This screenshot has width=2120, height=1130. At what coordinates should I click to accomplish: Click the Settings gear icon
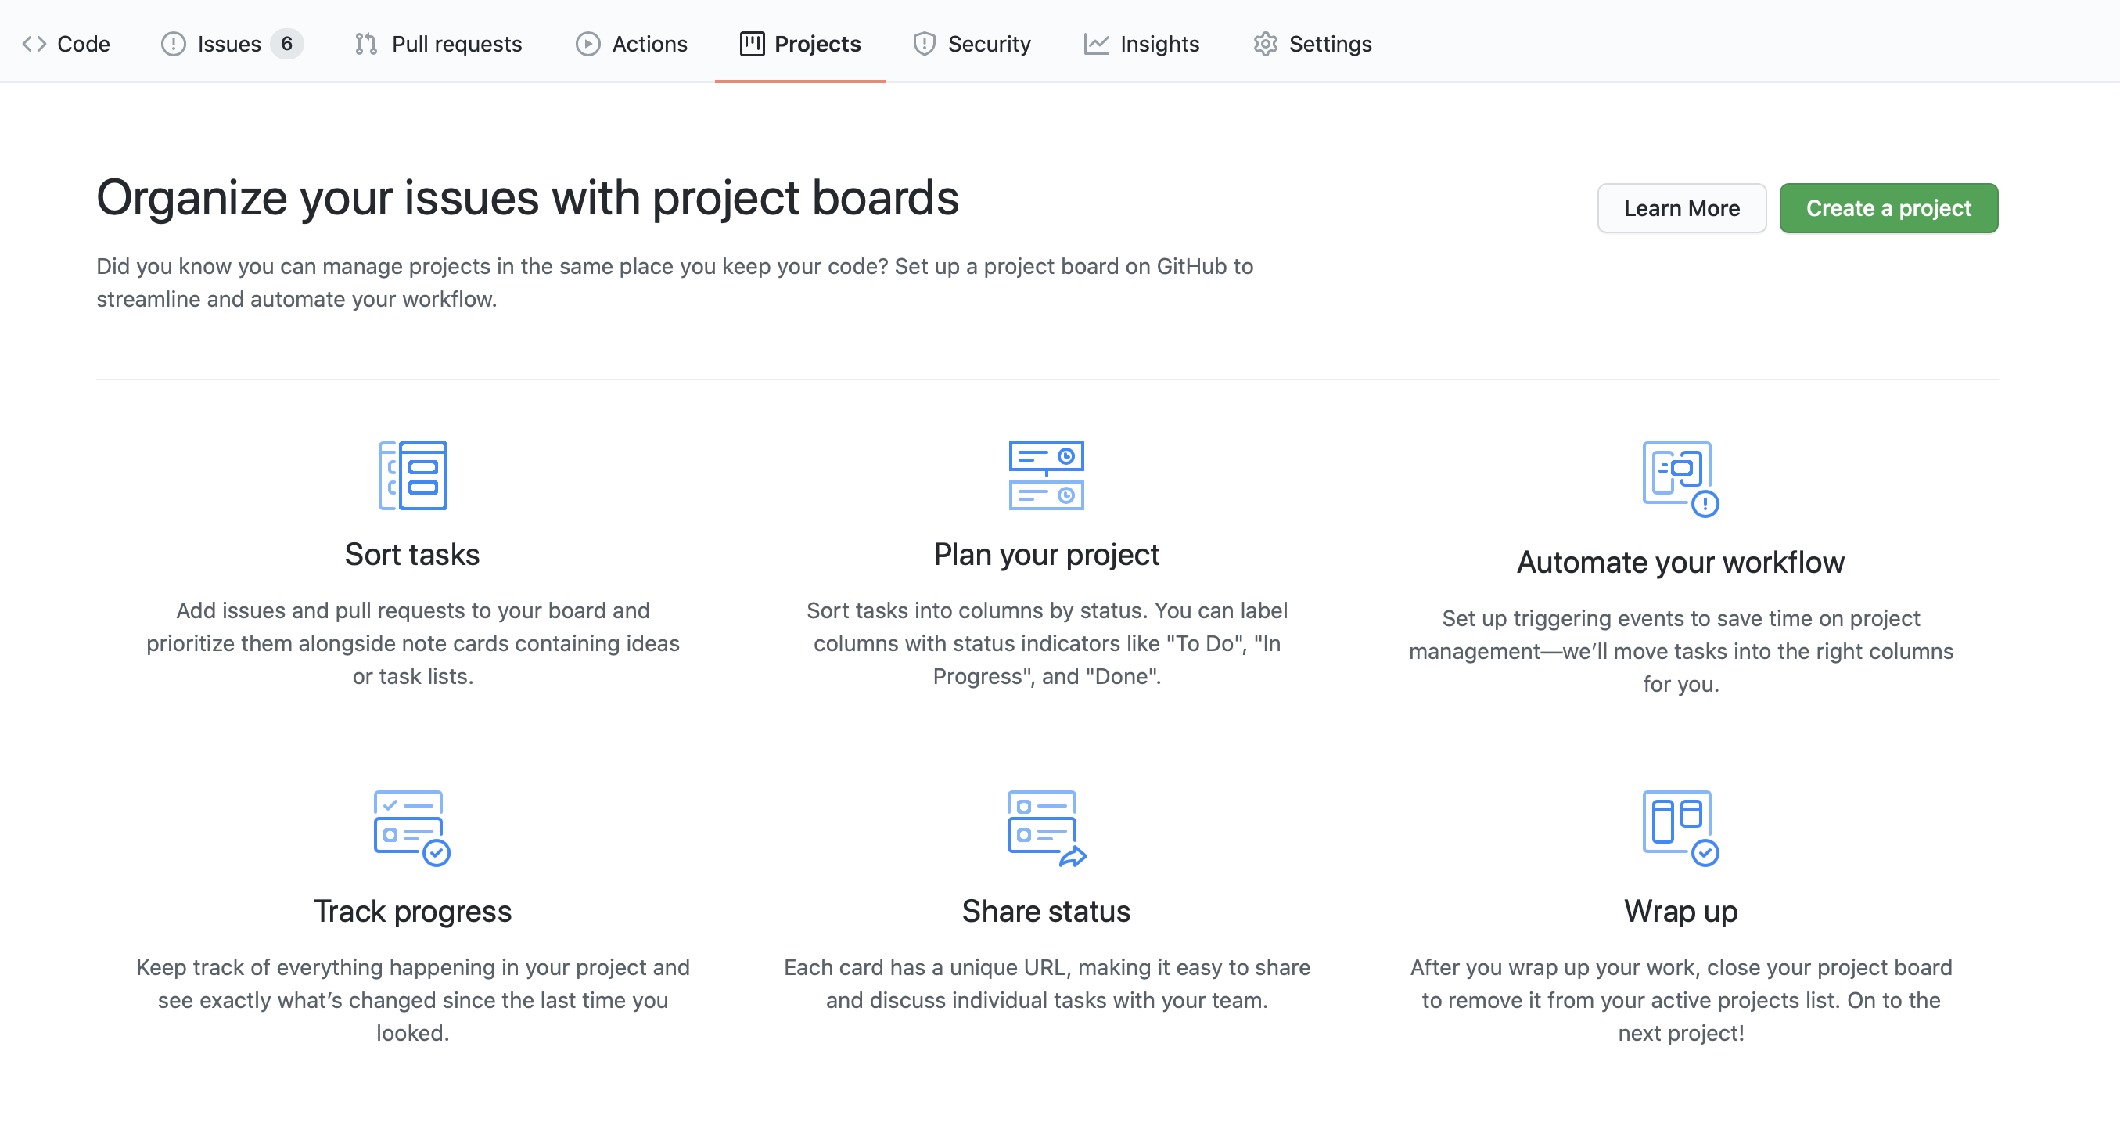point(1266,44)
